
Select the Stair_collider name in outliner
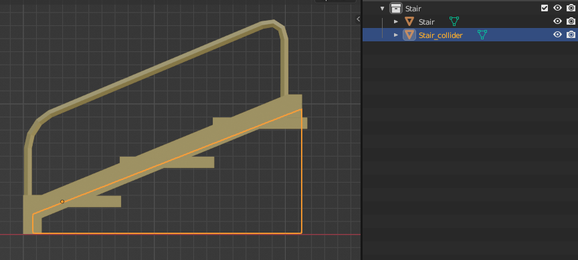click(x=440, y=35)
